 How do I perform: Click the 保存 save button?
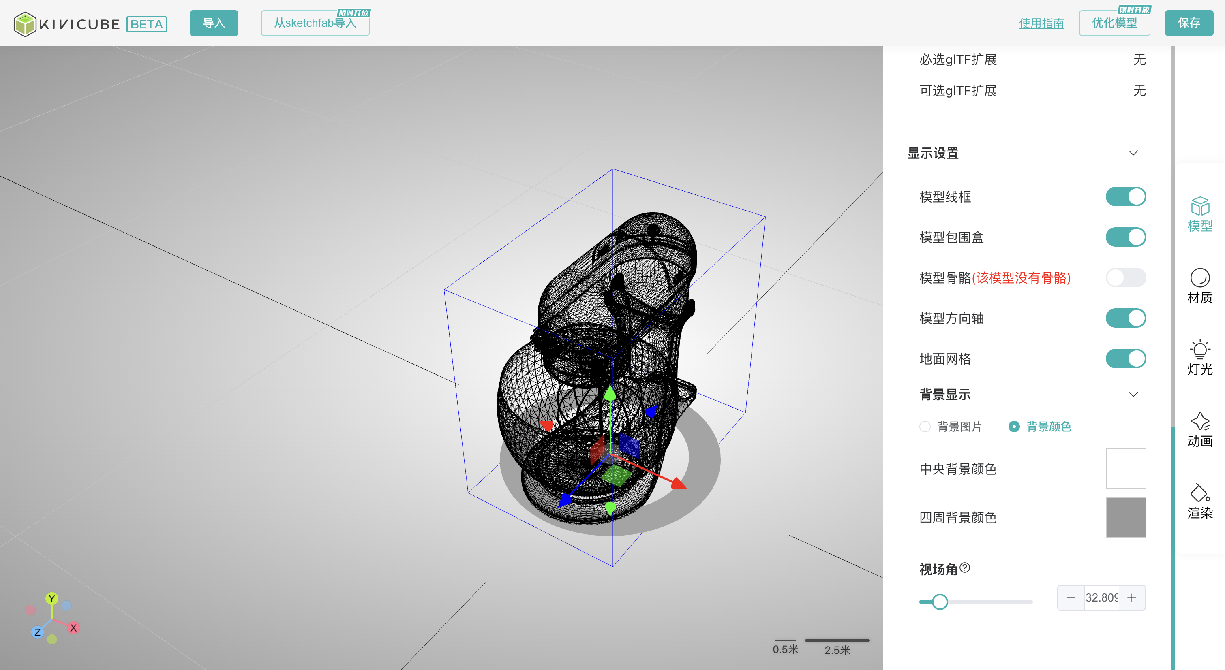(x=1189, y=23)
